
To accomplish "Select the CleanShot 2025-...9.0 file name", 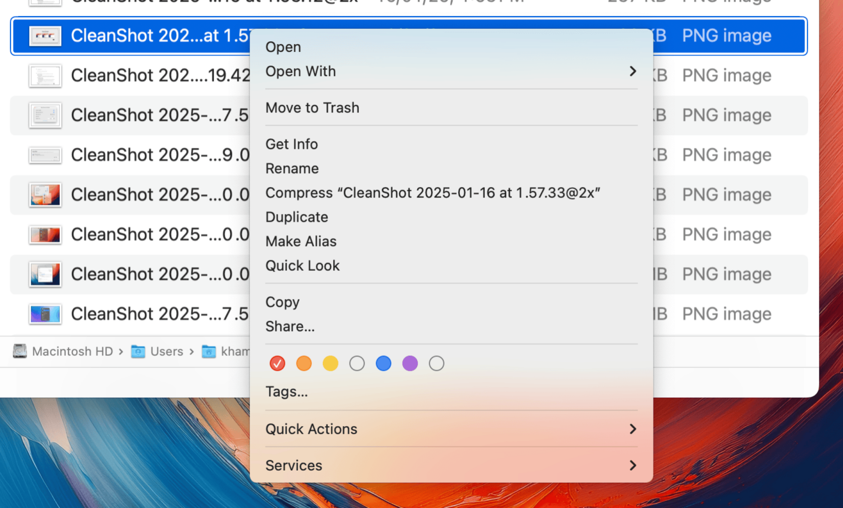I will 160,155.
